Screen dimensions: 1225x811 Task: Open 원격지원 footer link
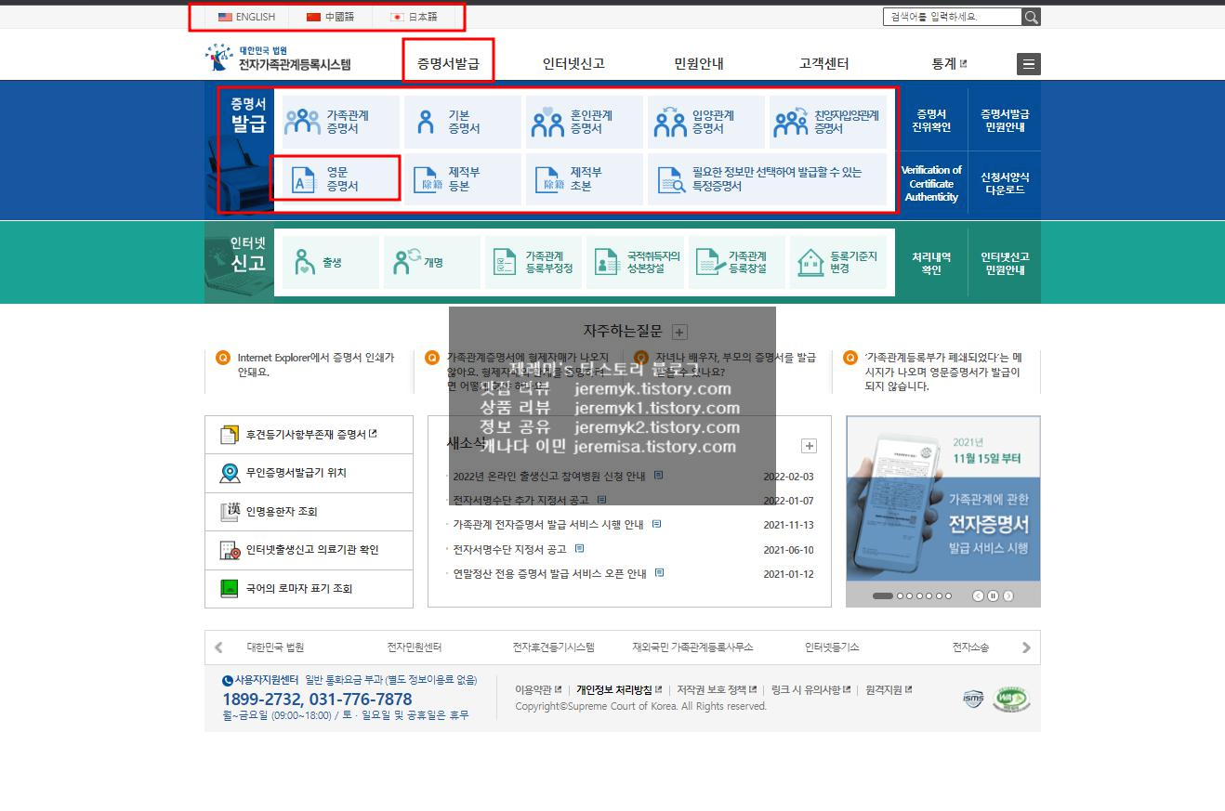pyautogui.click(x=889, y=690)
